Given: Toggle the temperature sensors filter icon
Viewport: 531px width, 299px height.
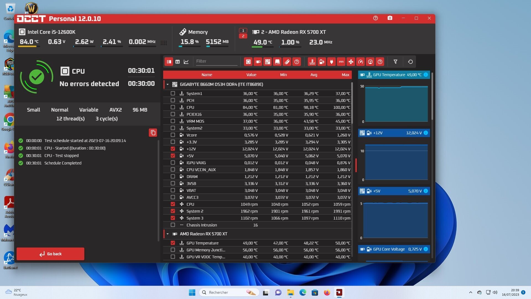Looking at the screenshot, I should 312,62.
